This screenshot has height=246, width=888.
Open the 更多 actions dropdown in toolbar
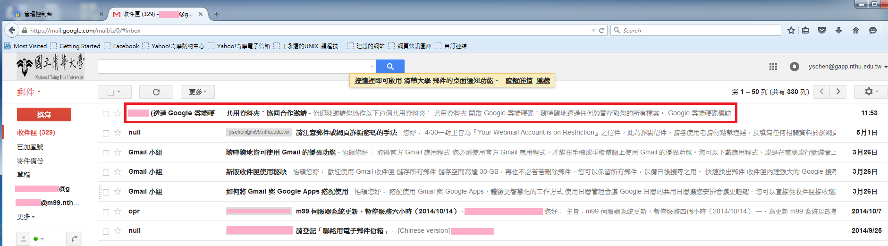click(x=198, y=92)
